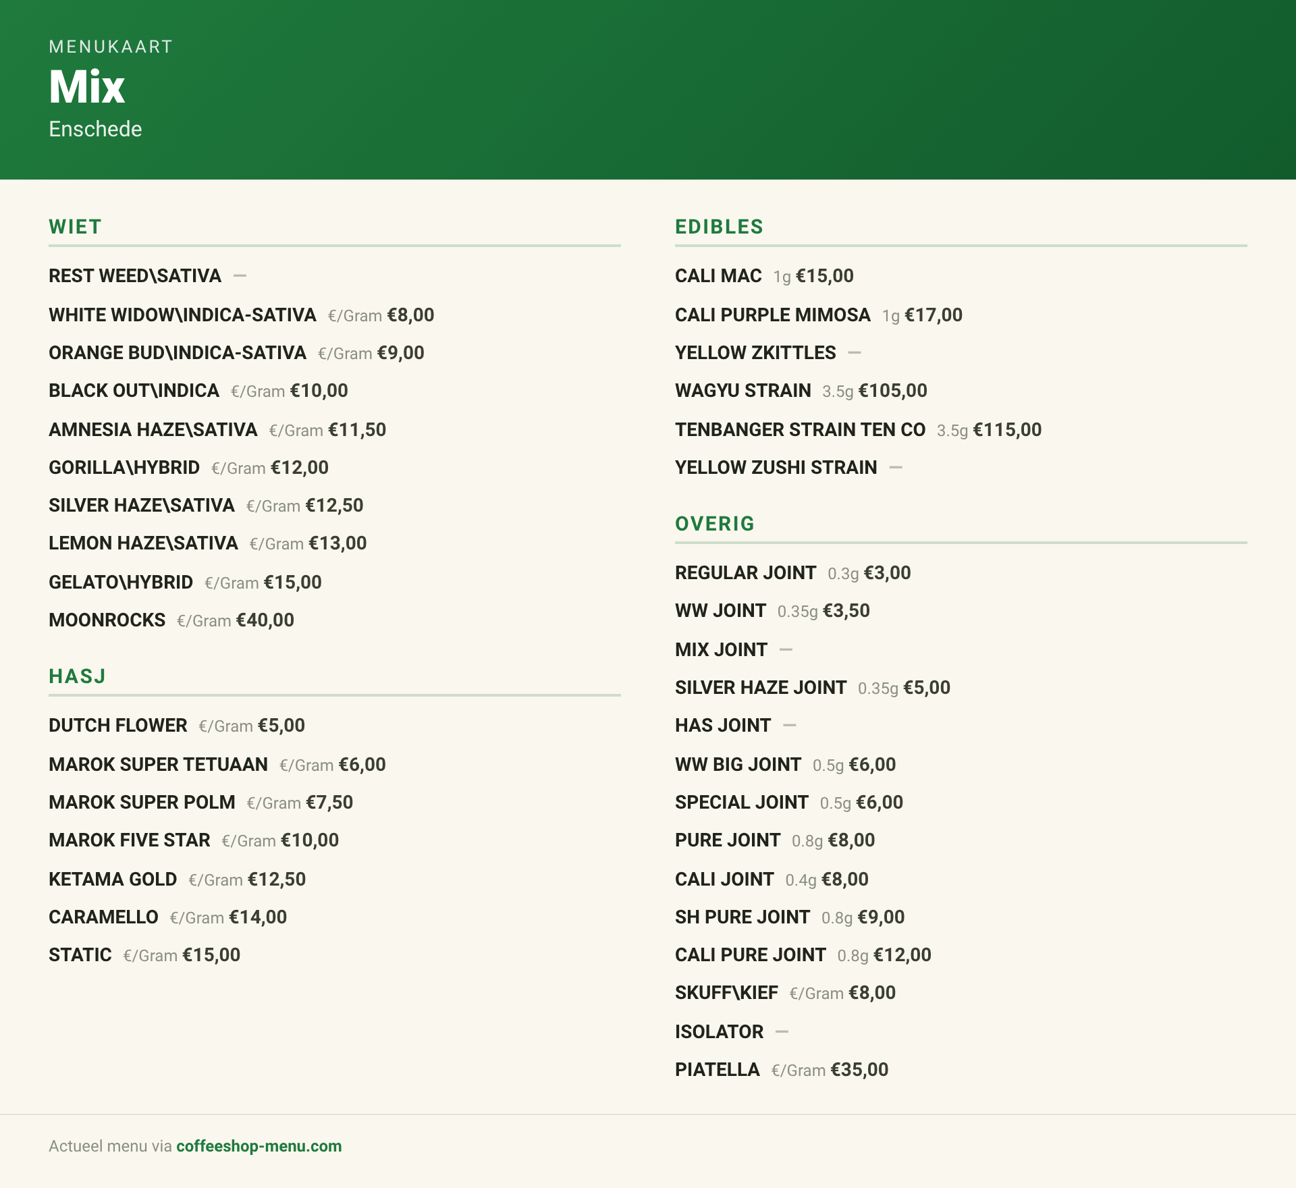
Task: Click the EDIBLES section heading
Action: click(x=719, y=227)
